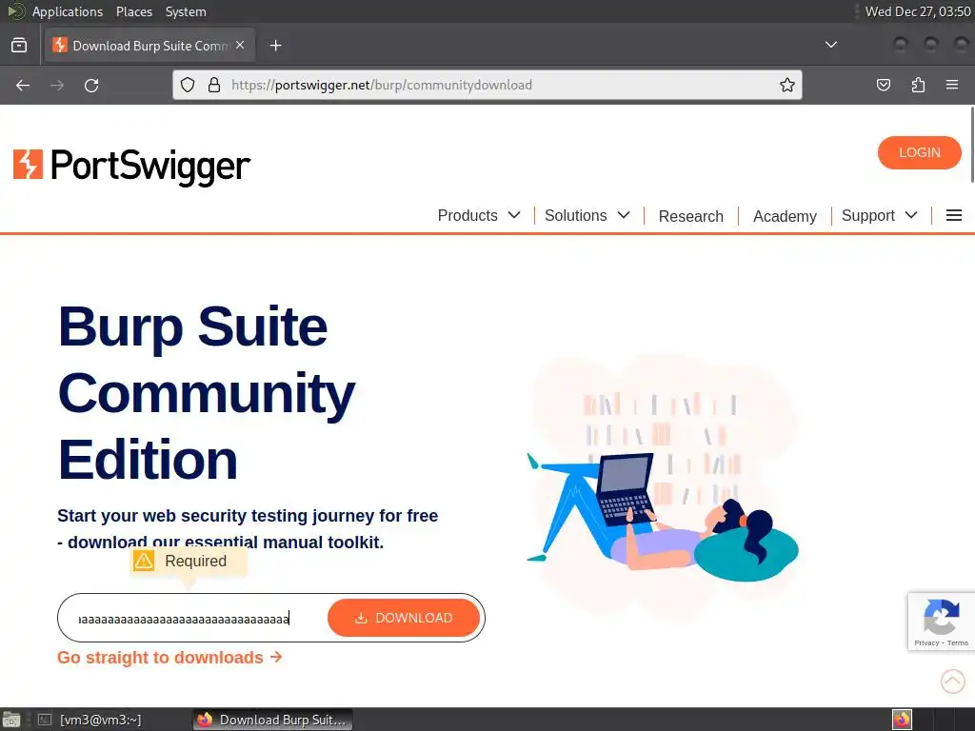This screenshot has height=731, width=975.
Task: Open the Firefox application menu
Action: point(952,85)
